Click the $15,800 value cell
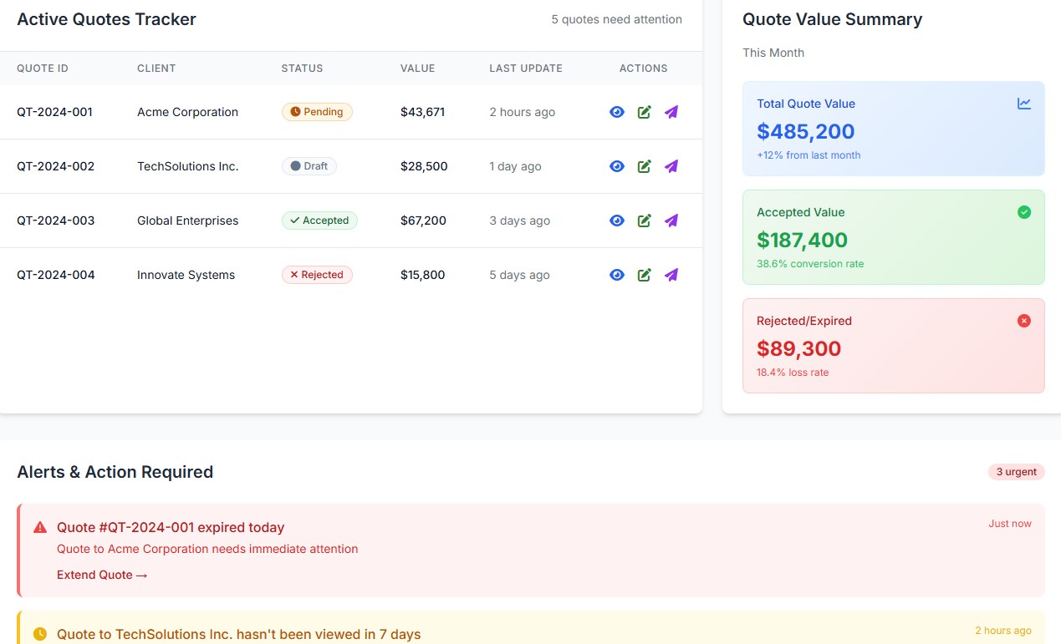The height and width of the screenshot is (644, 1061). pos(422,275)
